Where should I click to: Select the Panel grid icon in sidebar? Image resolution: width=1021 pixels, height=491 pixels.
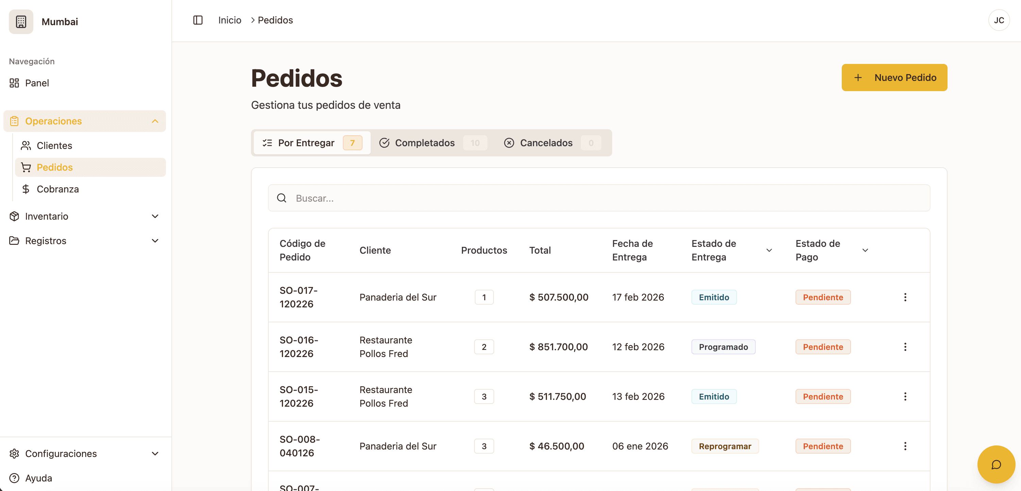coord(14,83)
